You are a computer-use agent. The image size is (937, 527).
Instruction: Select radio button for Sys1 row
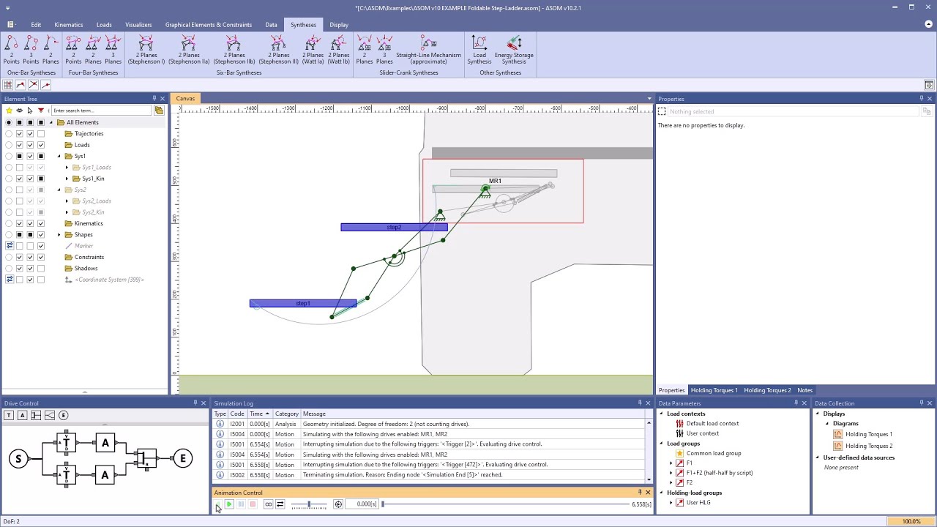point(9,156)
